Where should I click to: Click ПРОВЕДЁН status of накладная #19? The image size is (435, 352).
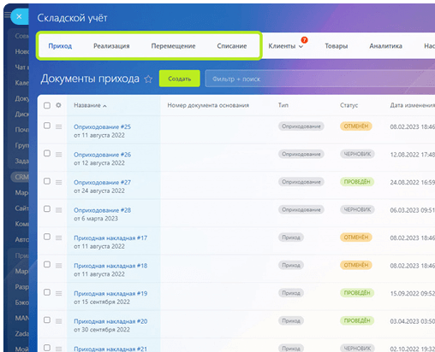[x=357, y=293]
